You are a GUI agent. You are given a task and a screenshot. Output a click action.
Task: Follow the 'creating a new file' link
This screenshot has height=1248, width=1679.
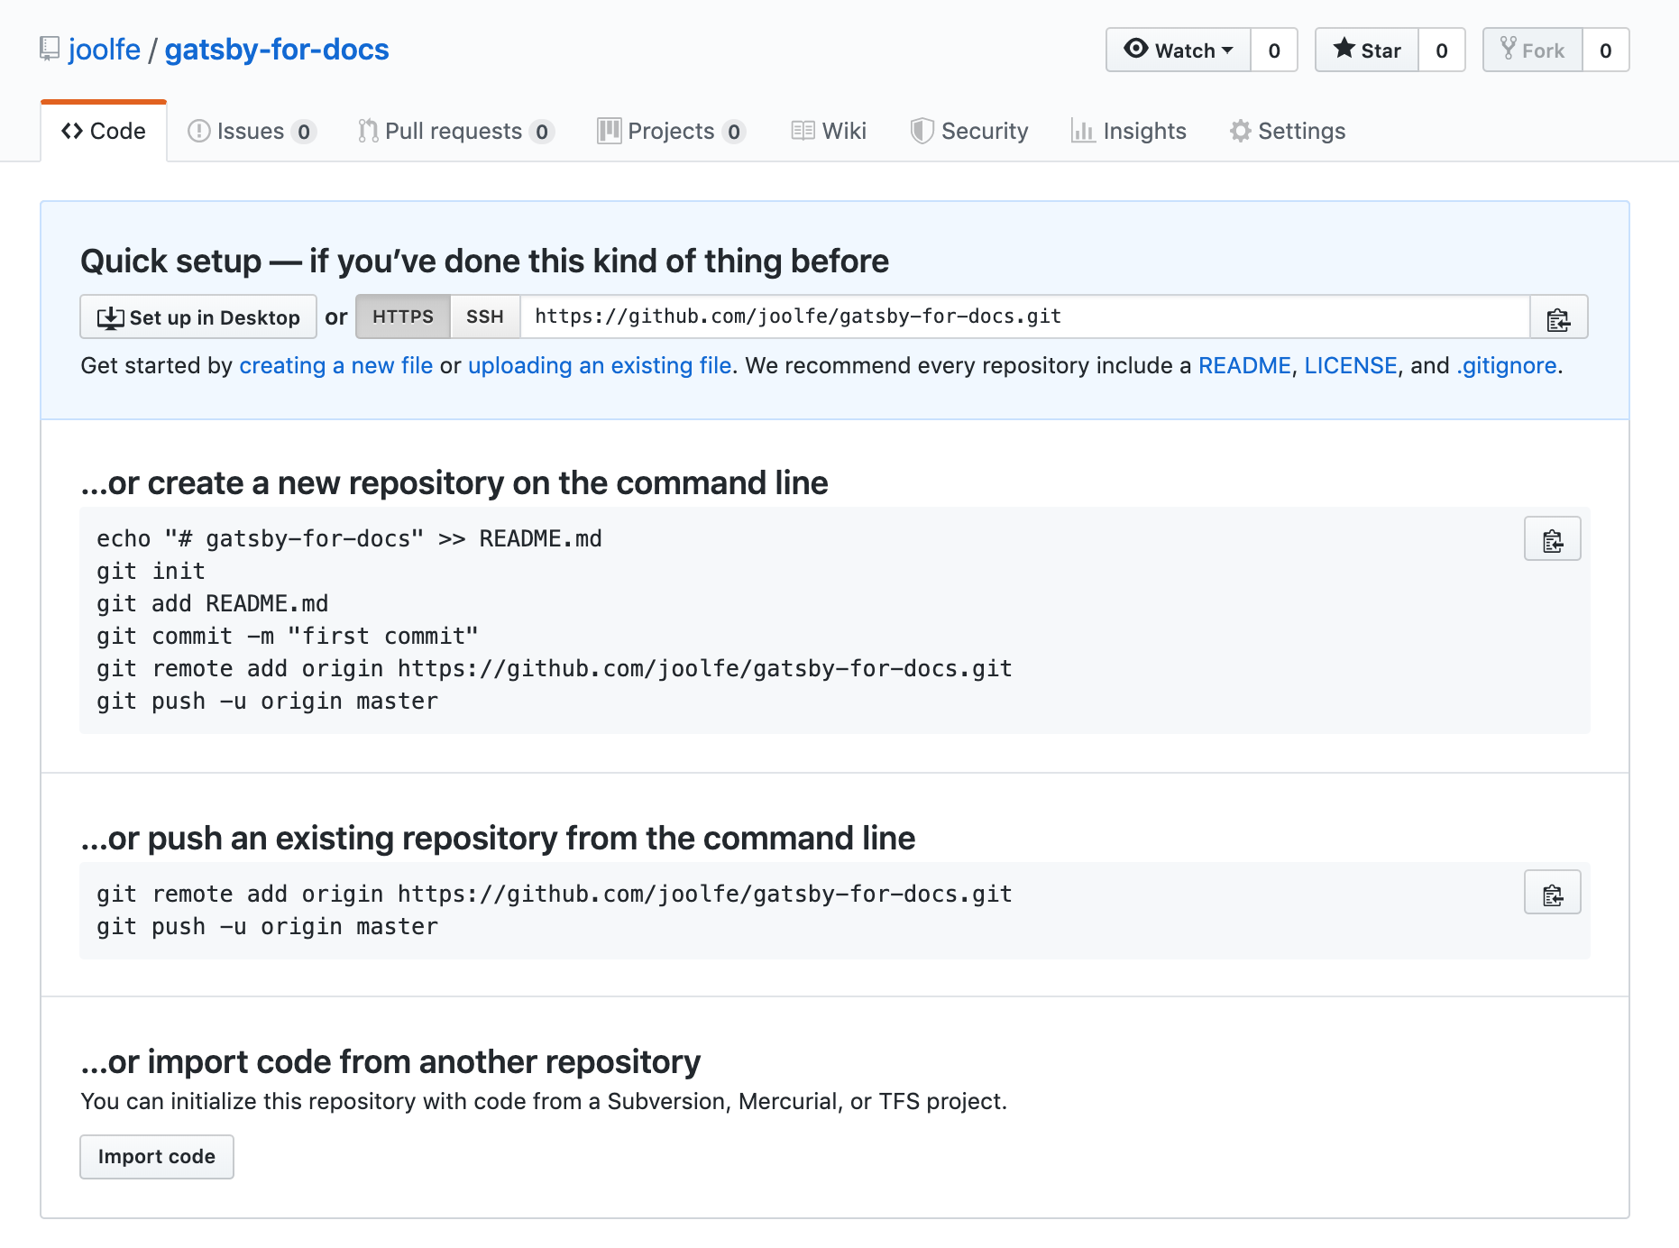[x=336, y=365]
